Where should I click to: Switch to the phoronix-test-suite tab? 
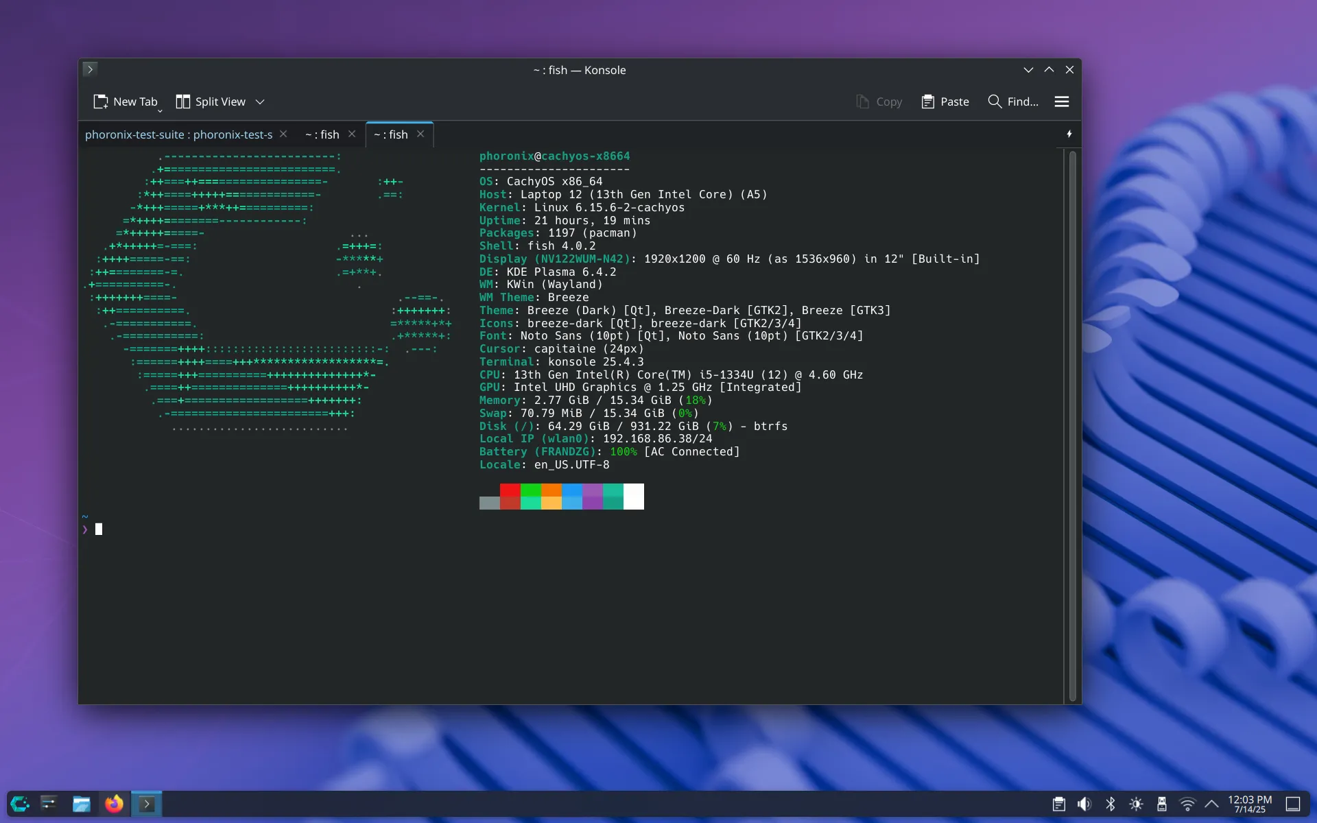click(178, 134)
